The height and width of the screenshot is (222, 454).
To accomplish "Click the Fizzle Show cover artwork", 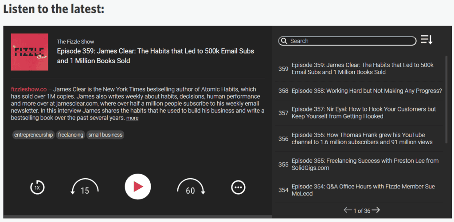I will pyautogui.click(x=30, y=52).
